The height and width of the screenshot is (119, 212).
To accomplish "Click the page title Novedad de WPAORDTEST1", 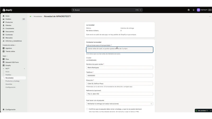I will [58, 16].
